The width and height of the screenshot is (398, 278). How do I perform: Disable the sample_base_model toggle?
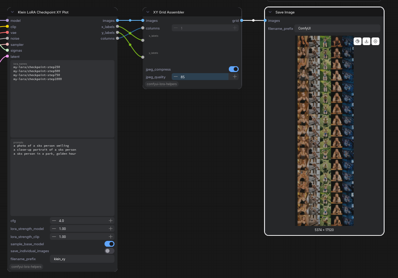pyautogui.click(x=110, y=244)
